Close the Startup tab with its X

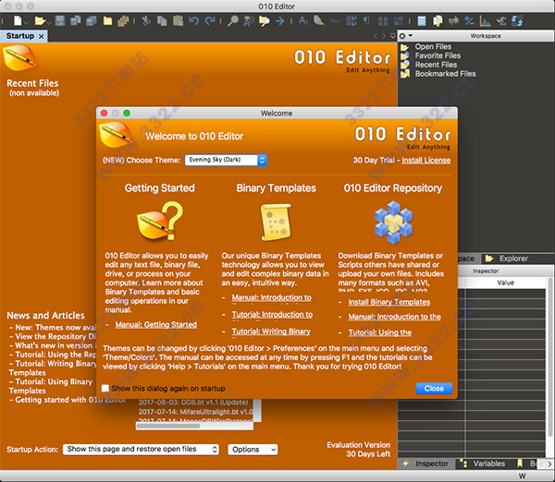pyautogui.click(x=42, y=36)
